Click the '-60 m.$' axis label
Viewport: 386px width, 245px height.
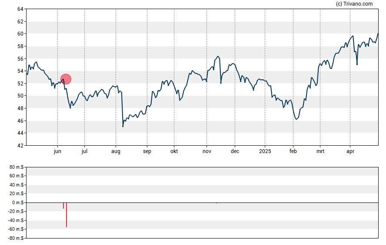pyautogui.click(x=16, y=229)
